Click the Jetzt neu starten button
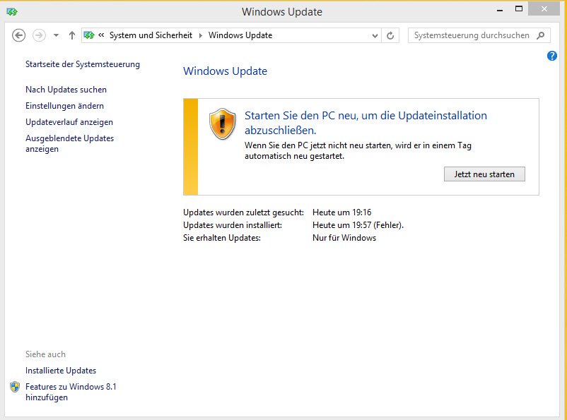The width and height of the screenshot is (567, 420). click(484, 174)
